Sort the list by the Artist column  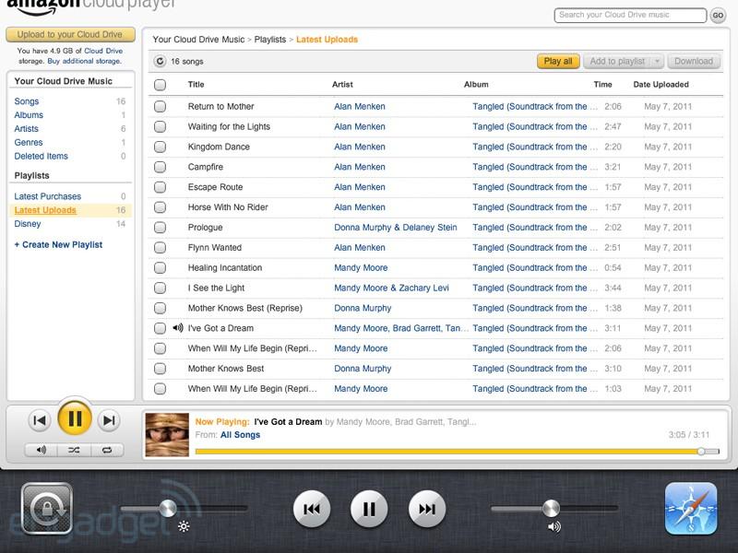point(342,85)
